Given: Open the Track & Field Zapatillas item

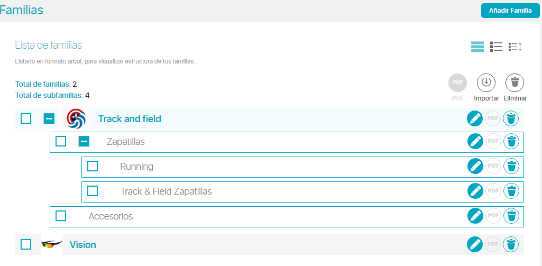Looking at the screenshot, I should pyautogui.click(x=166, y=191).
